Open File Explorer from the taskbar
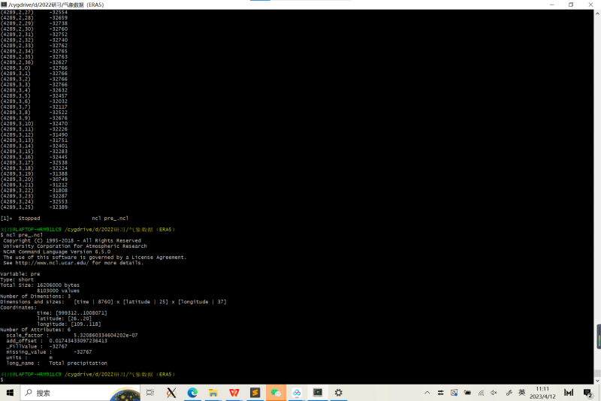This screenshot has width=601, height=401. coord(213,392)
